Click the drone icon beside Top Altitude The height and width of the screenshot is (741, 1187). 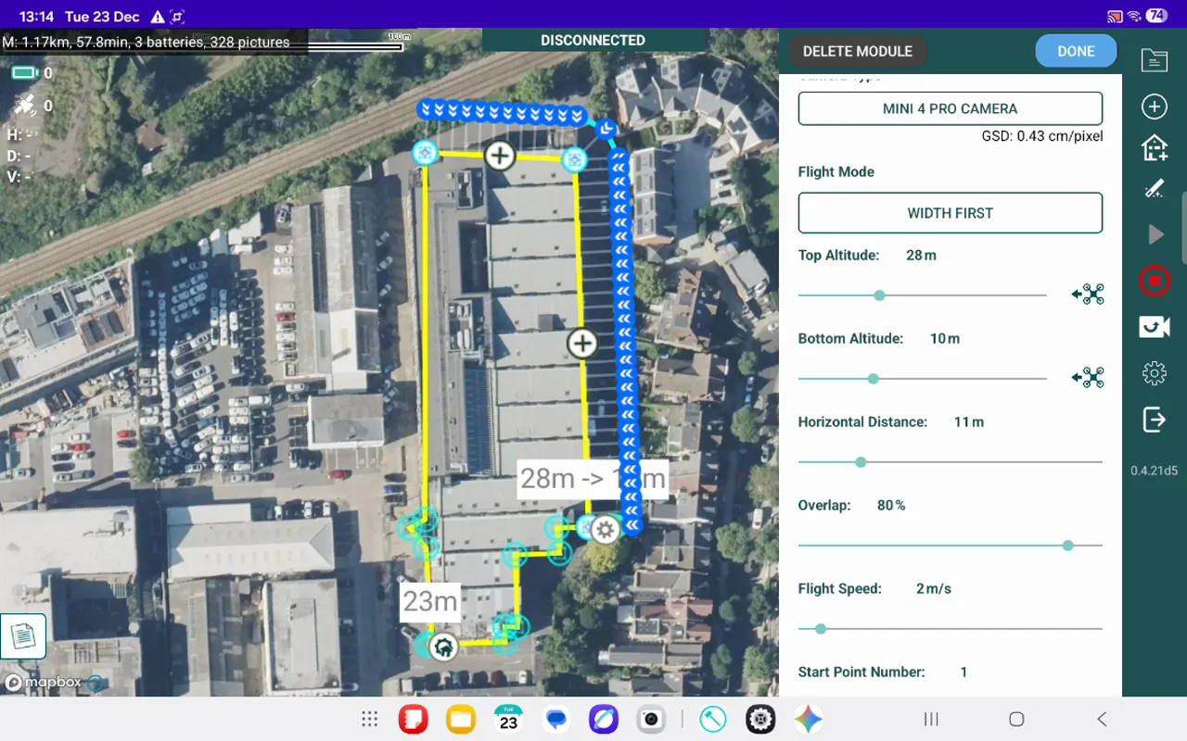1087,294
